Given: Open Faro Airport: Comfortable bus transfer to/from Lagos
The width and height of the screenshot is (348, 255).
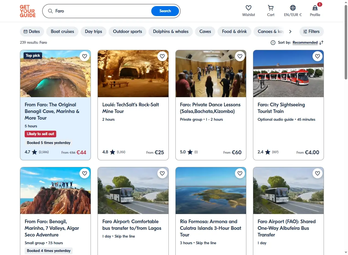Looking at the screenshot, I should click(132, 225).
